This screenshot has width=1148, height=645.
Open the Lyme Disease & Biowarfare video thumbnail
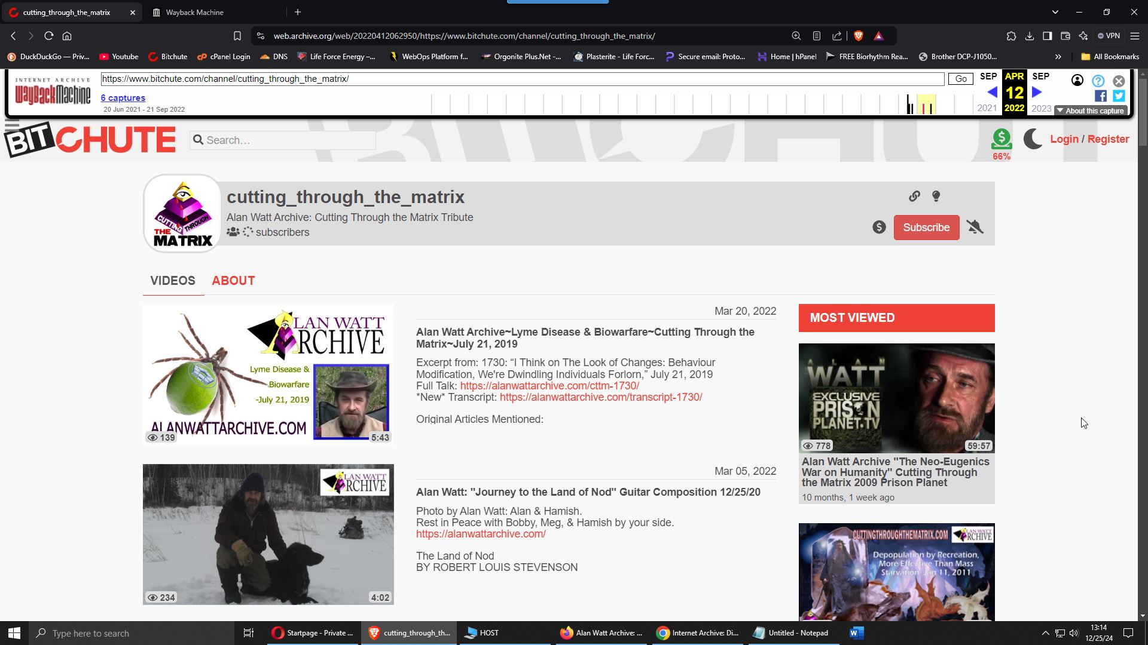click(x=268, y=374)
